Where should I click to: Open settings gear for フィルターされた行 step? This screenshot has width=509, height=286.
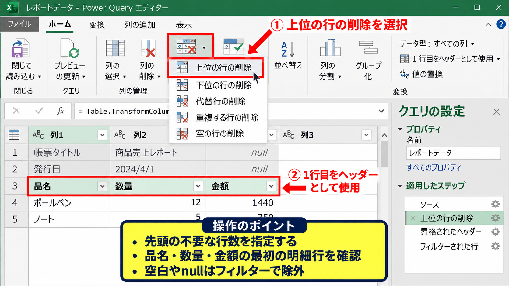click(495, 246)
